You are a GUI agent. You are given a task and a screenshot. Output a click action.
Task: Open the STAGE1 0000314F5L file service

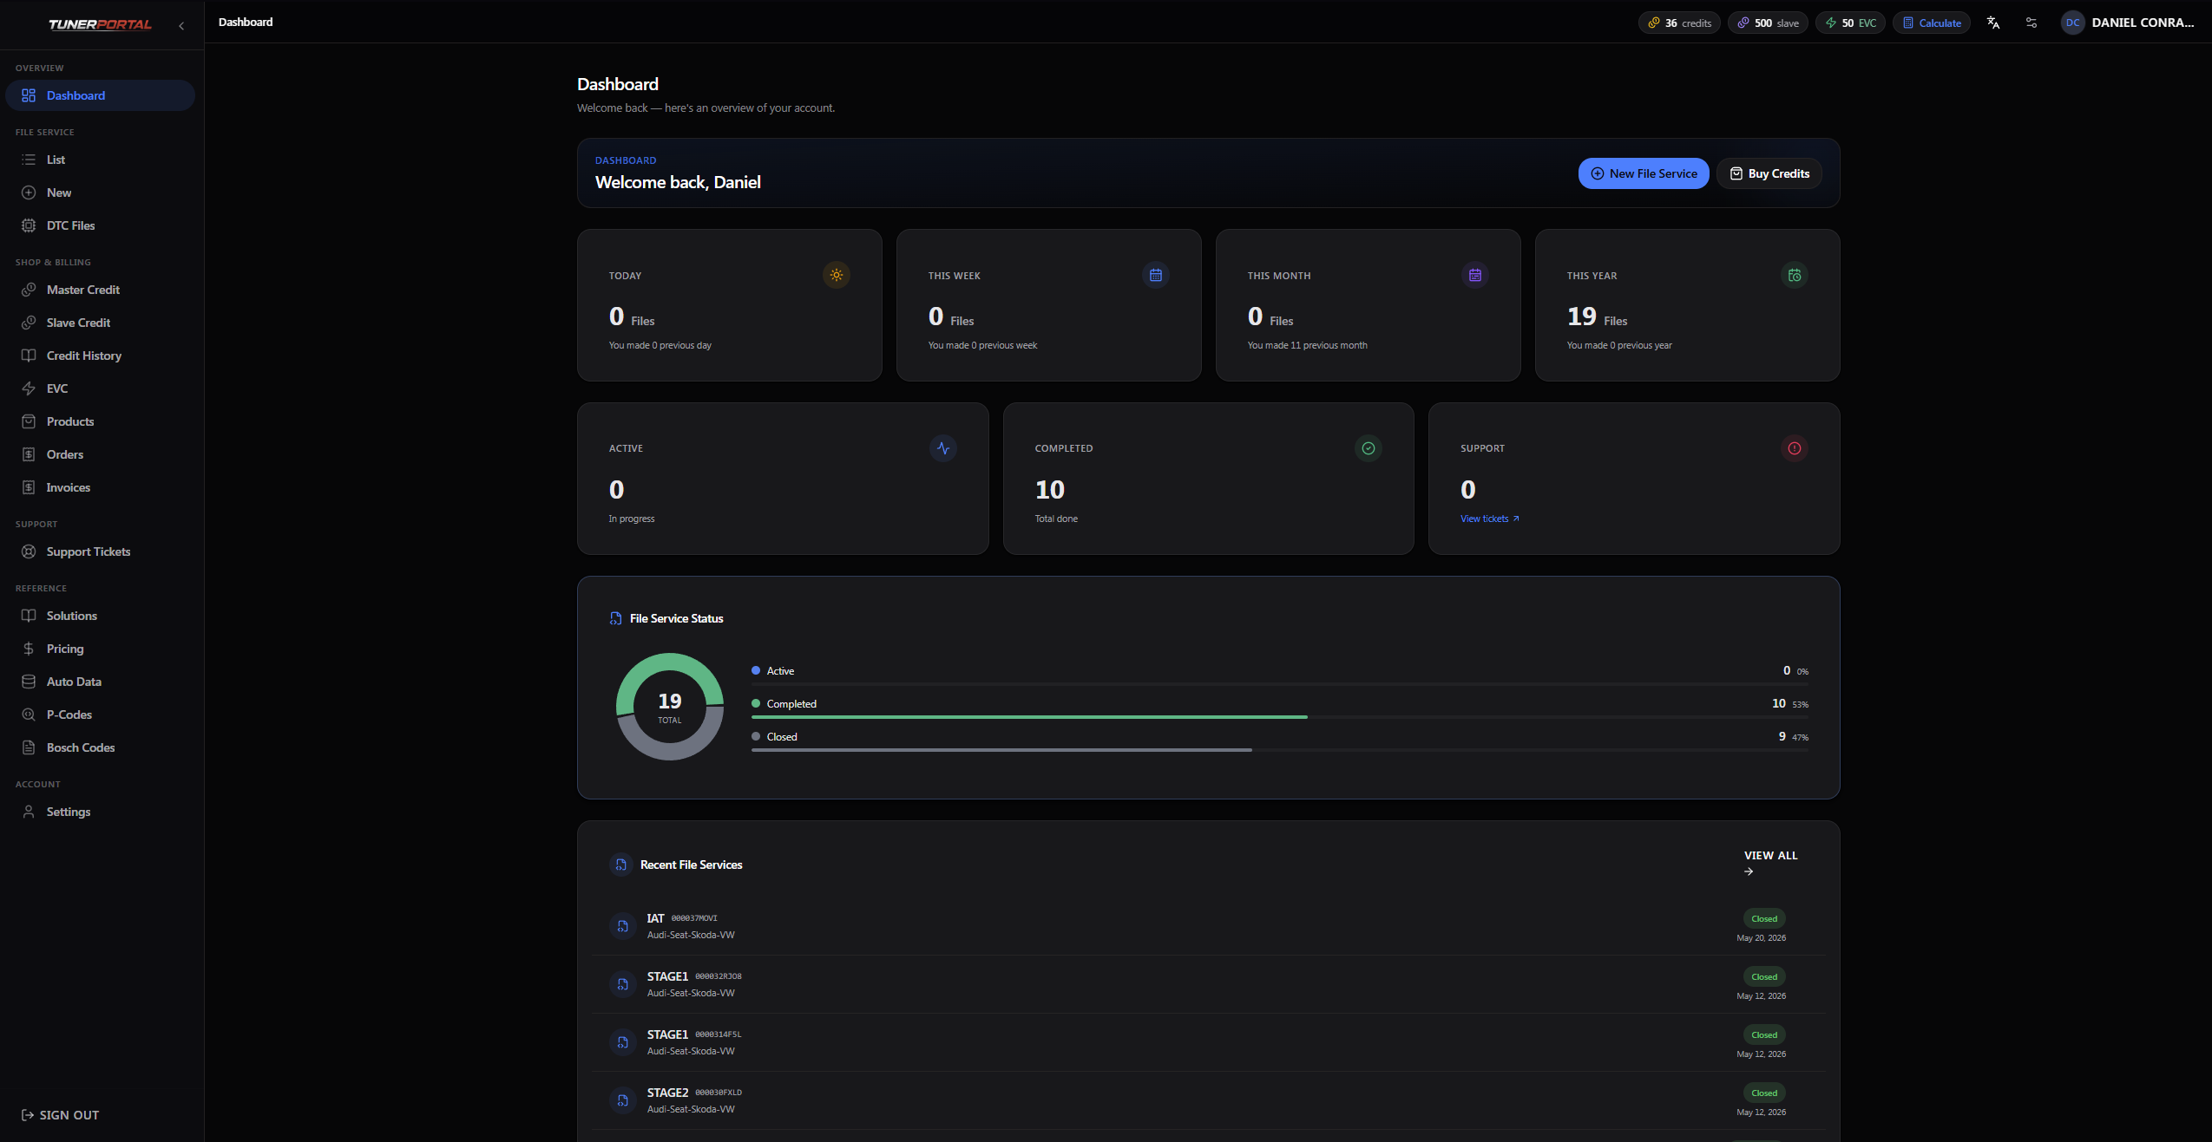pos(1208,1042)
